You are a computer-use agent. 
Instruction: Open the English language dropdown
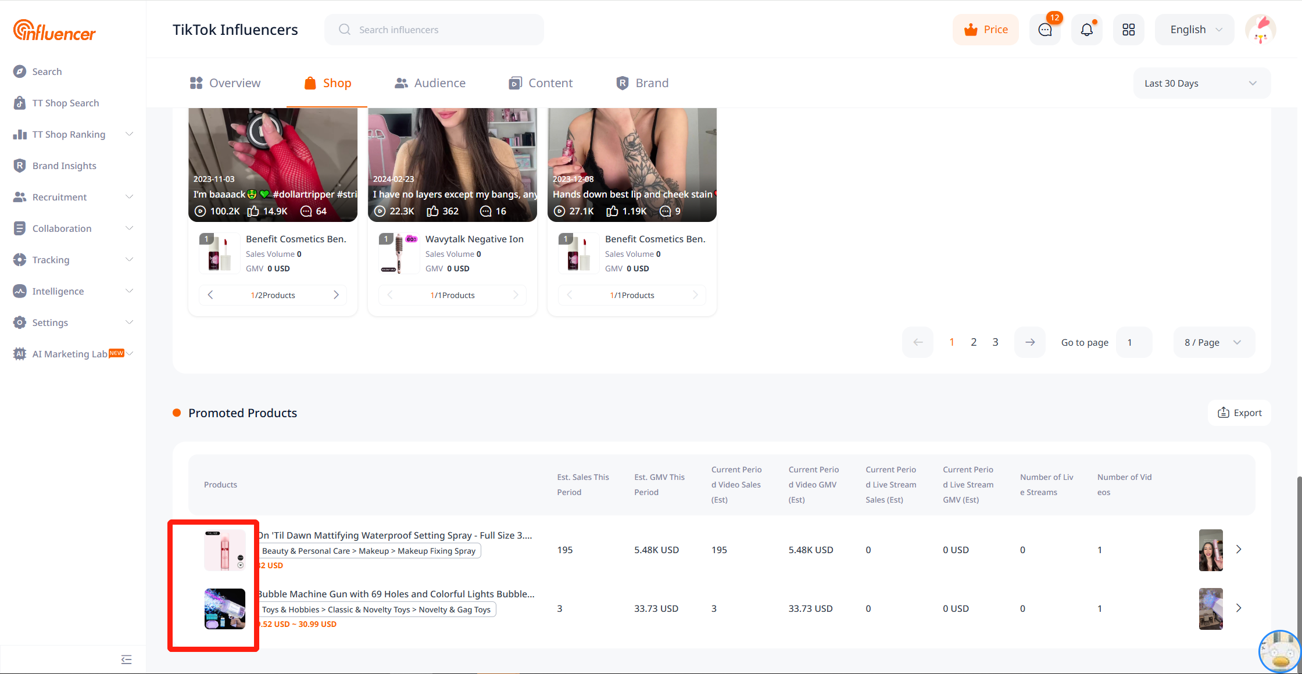pyautogui.click(x=1194, y=30)
